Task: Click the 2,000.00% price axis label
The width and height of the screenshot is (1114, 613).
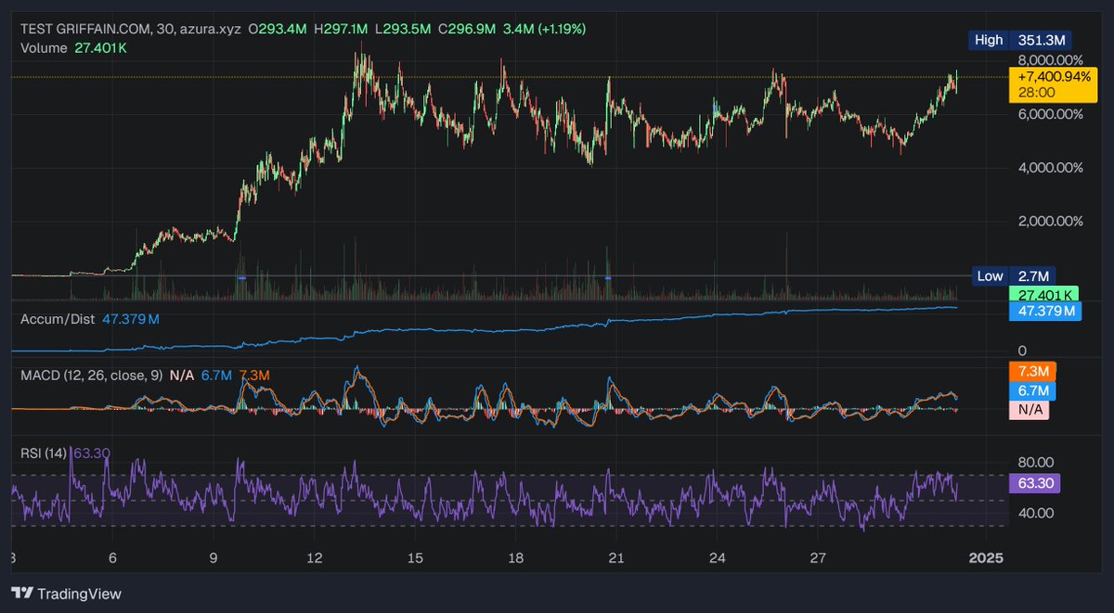Action: coord(1051,221)
